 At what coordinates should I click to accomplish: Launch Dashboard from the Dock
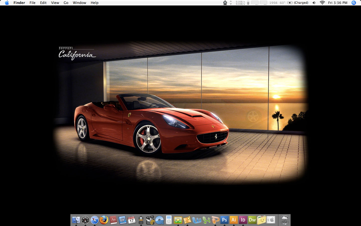pos(85,220)
